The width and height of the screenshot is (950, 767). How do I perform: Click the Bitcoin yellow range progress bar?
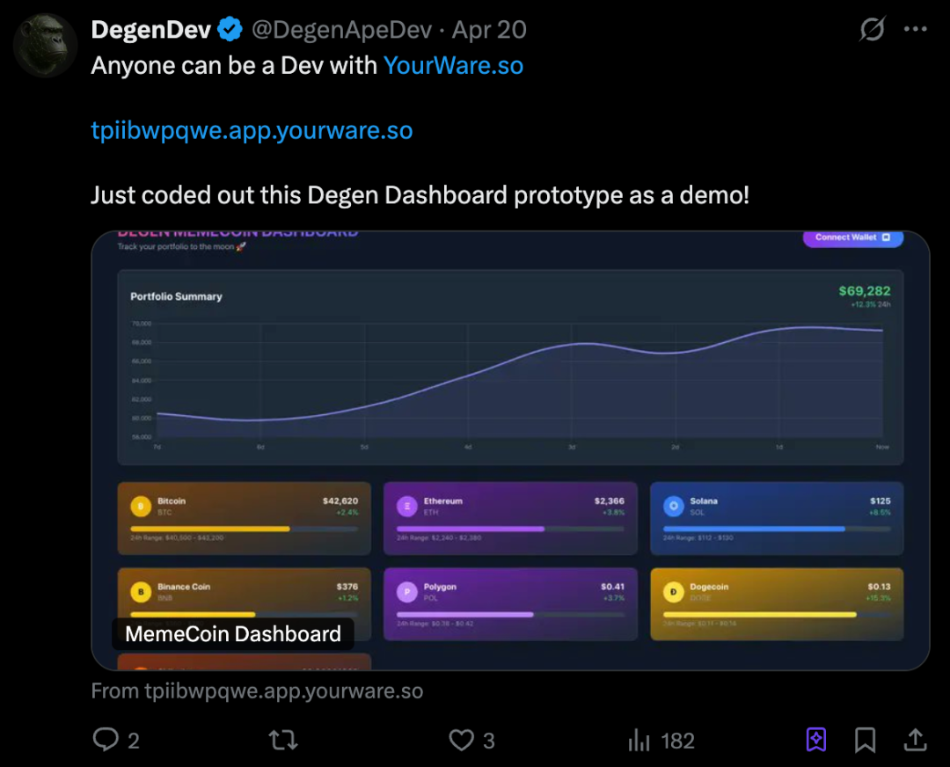210,529
